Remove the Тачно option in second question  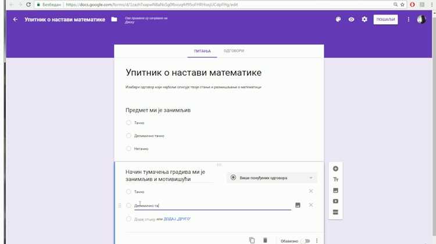pos(311,191)
